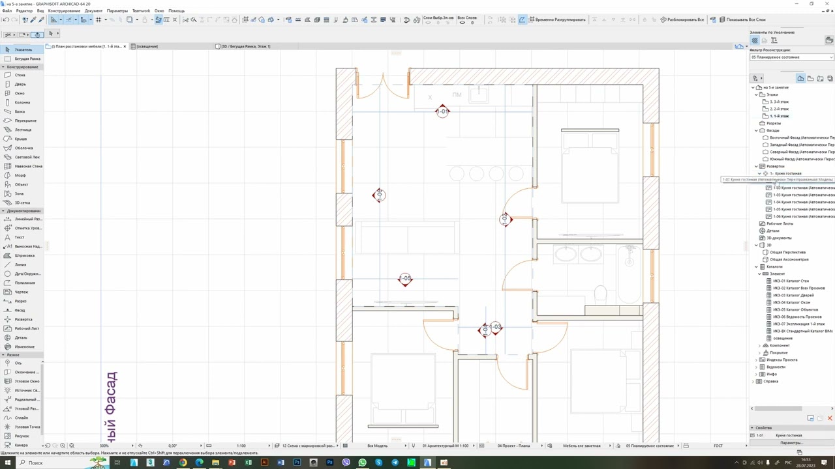Open Telegram from the taskbar

click(395, 462)
